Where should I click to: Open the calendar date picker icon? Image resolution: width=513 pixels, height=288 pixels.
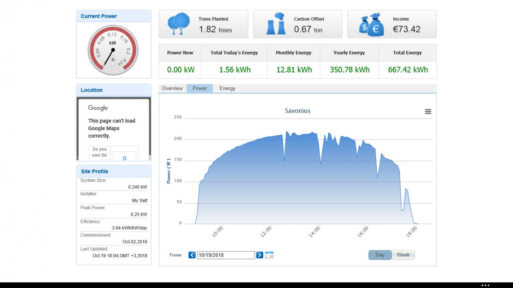(269, 255)
